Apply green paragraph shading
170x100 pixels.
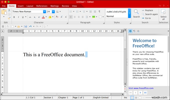(94, 17)
